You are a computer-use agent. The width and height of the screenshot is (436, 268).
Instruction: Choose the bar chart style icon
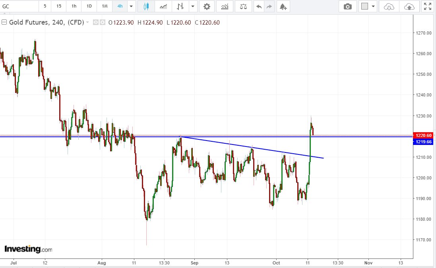(180, 6)
